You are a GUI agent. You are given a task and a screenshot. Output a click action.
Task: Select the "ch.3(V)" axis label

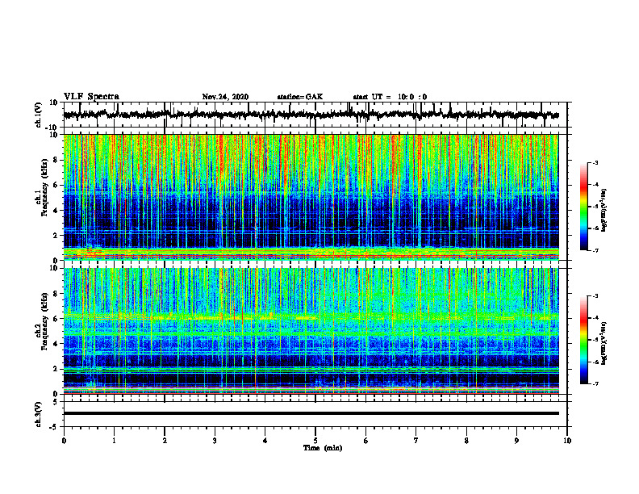(x=39, y=414)
